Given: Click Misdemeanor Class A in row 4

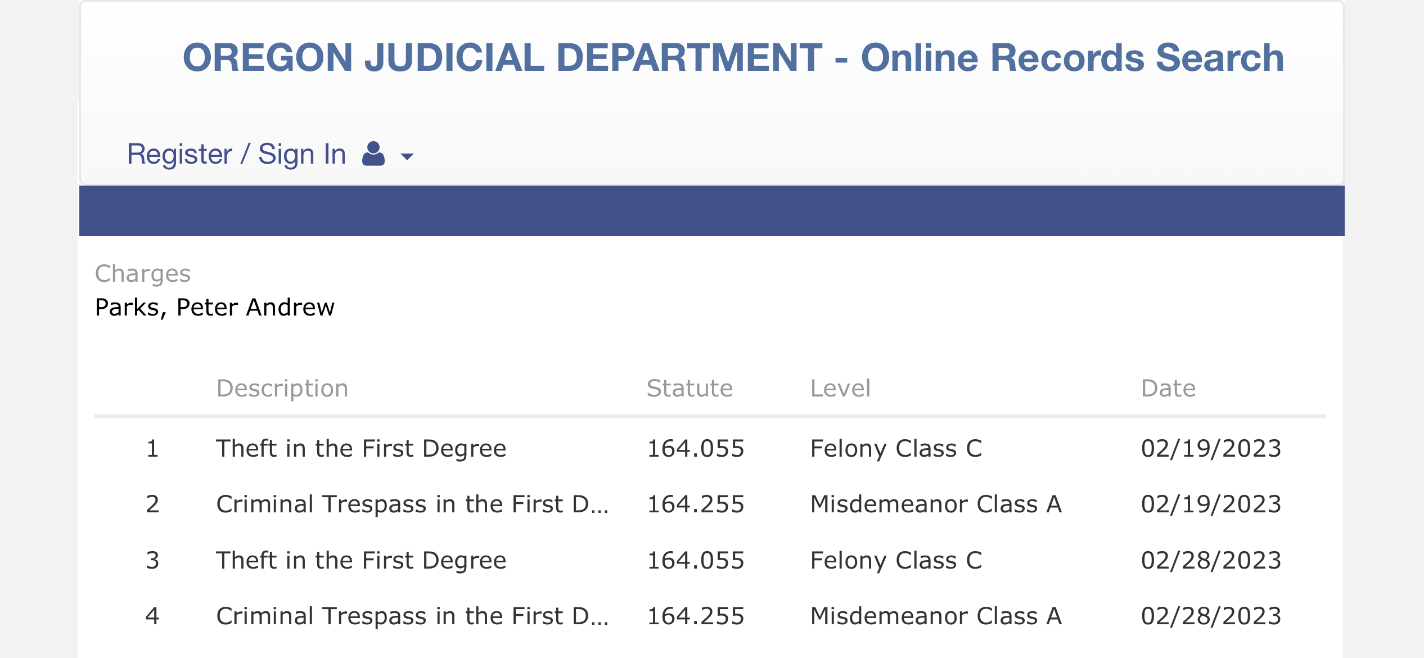Looking at the screenshot, I should click(x=936, y=616).
